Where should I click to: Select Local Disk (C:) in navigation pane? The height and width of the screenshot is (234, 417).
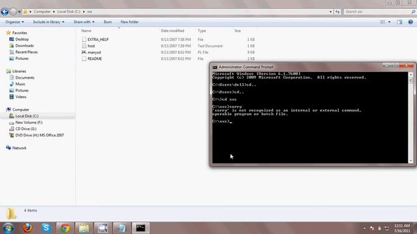pyautogui.click(x=27, y=116)
